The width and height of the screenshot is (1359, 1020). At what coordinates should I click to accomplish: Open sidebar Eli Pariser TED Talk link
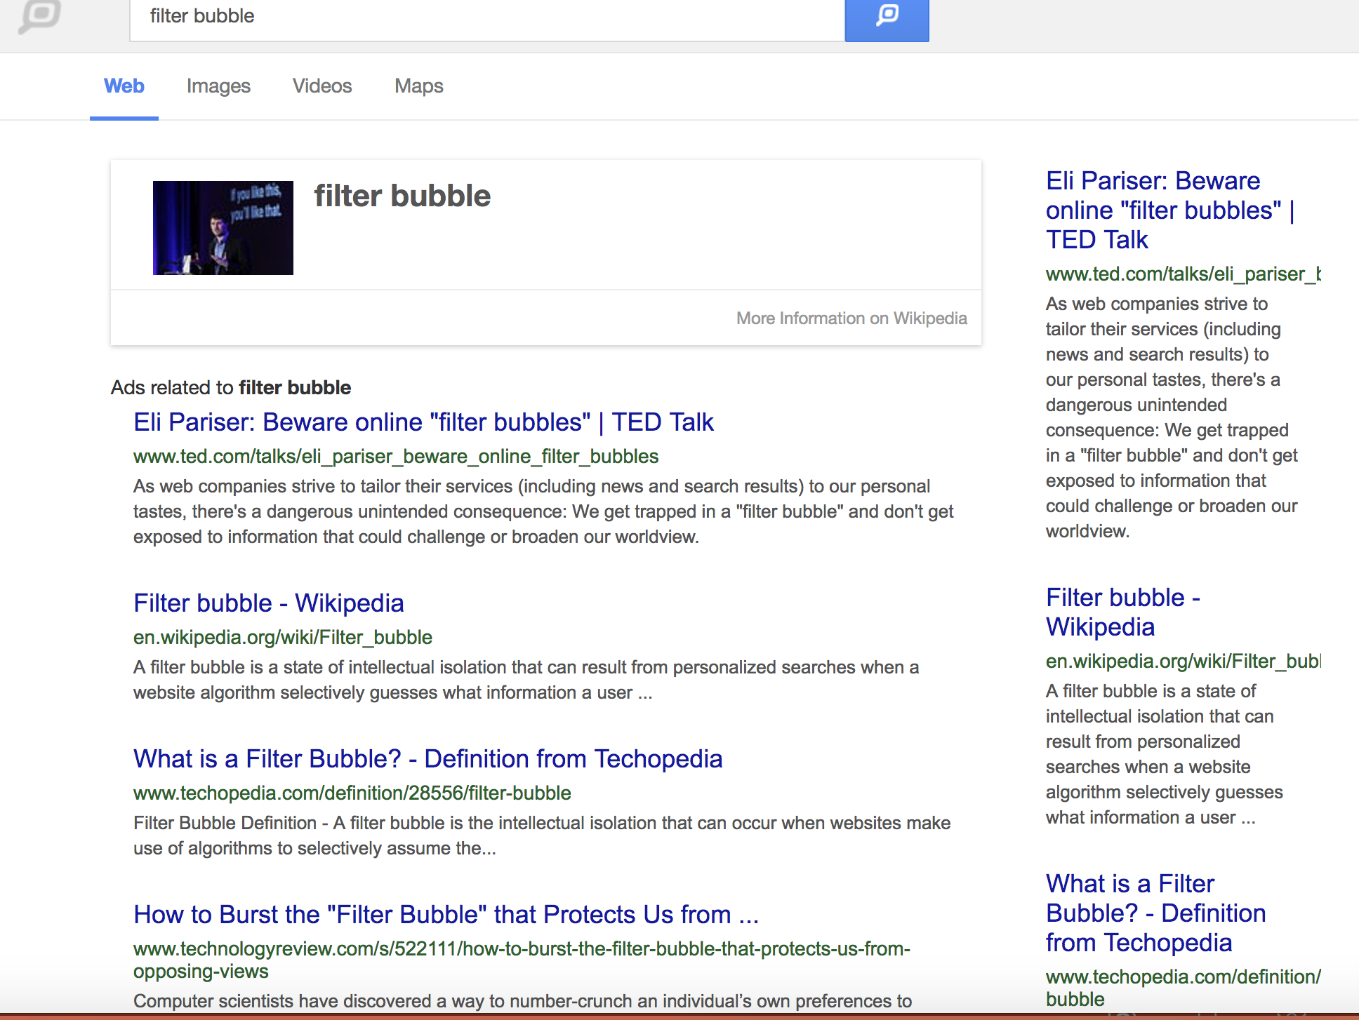pyautogui.click(x=1169, y=210)
